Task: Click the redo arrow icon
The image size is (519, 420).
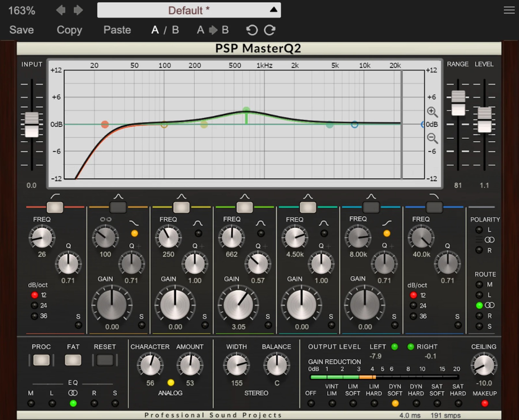Action: tap(270, 30)
